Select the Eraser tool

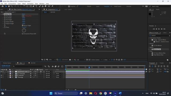coord(45,6)
